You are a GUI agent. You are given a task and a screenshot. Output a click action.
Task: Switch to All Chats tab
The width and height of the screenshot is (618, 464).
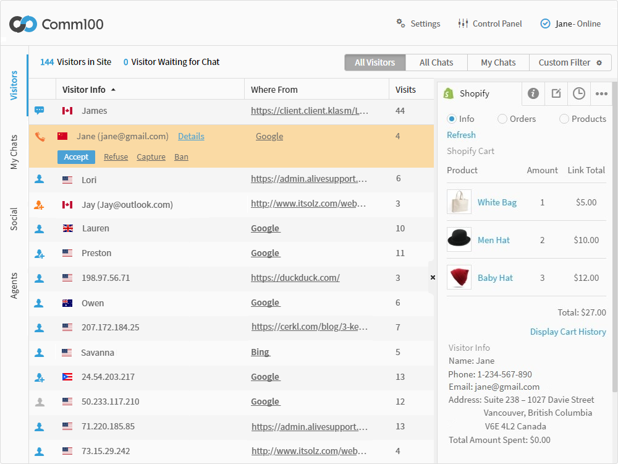tap(436, 62)
